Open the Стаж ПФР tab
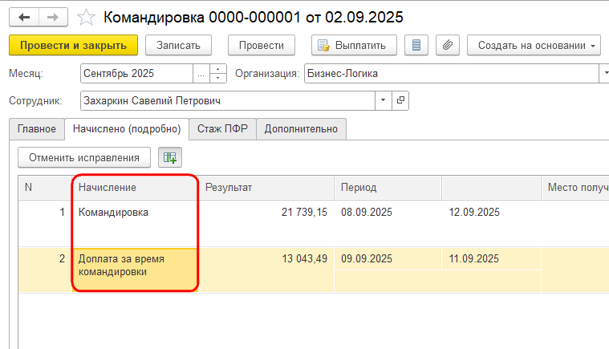609x349 pixels. click(222, 129)
